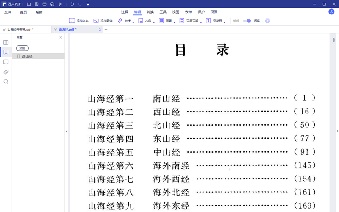Click the 添加文本 add text tool
The width and height of the screenshot is (339, 212).
pyautogui.click(x=79, y=21)
